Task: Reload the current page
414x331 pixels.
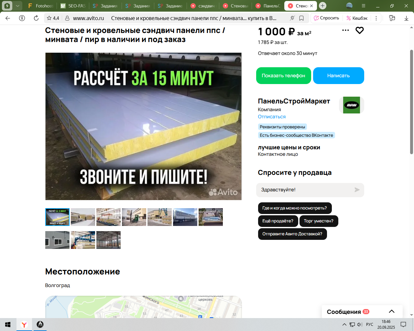Action: [36, 18]
